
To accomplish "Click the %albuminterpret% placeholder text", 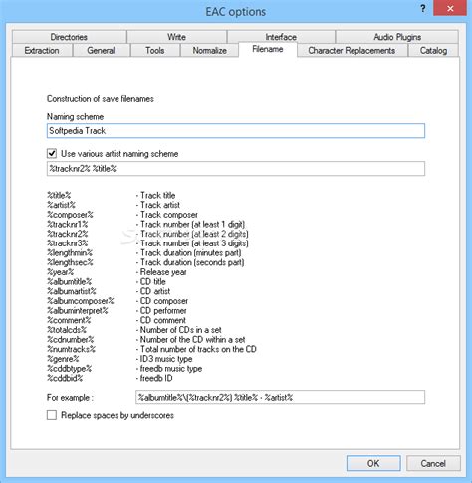I will 78,310.
